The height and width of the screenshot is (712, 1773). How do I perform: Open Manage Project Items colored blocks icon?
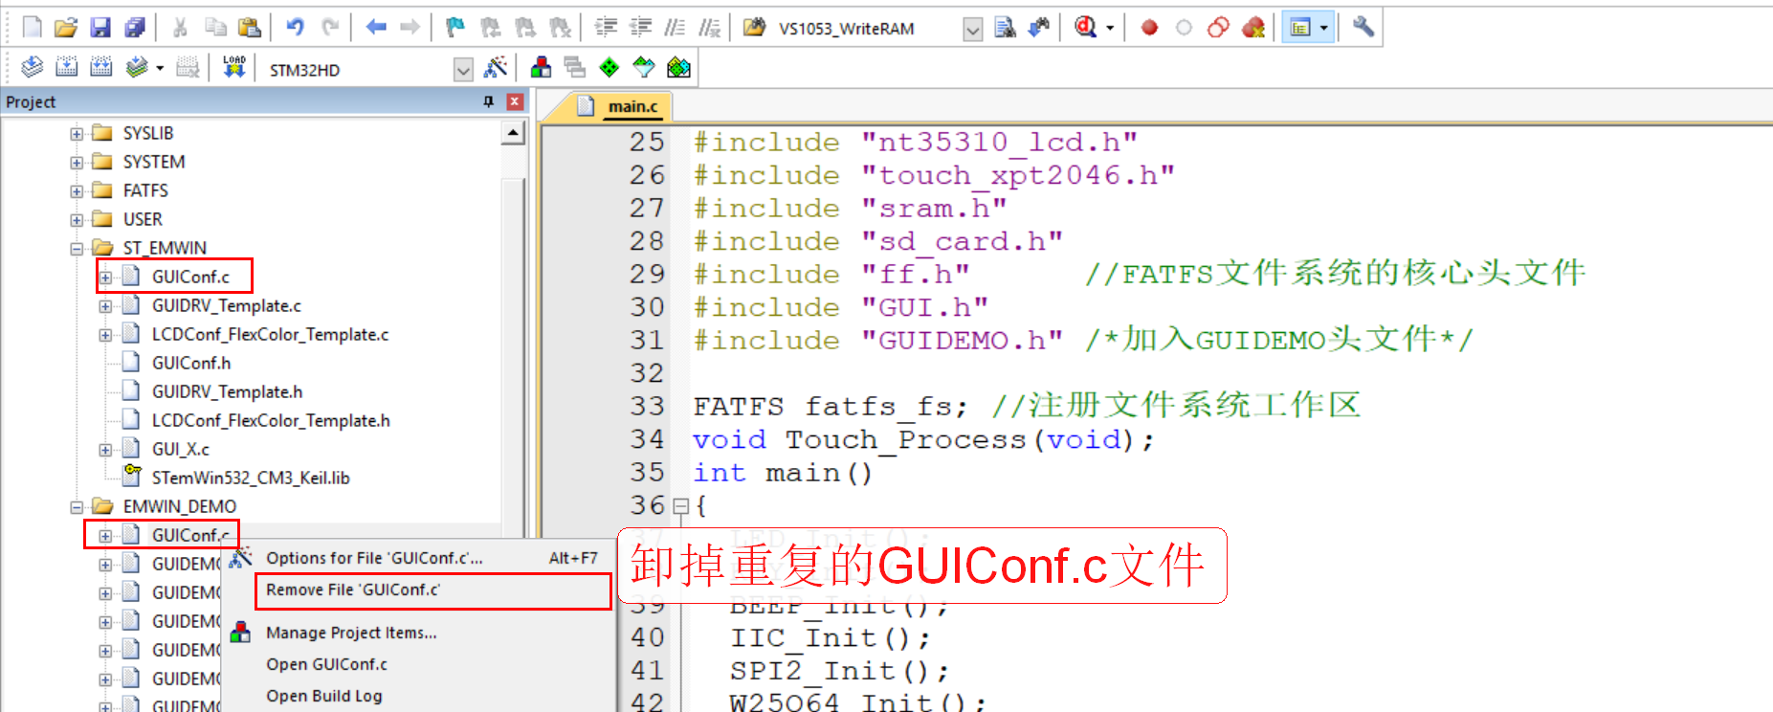click(541, 67)
